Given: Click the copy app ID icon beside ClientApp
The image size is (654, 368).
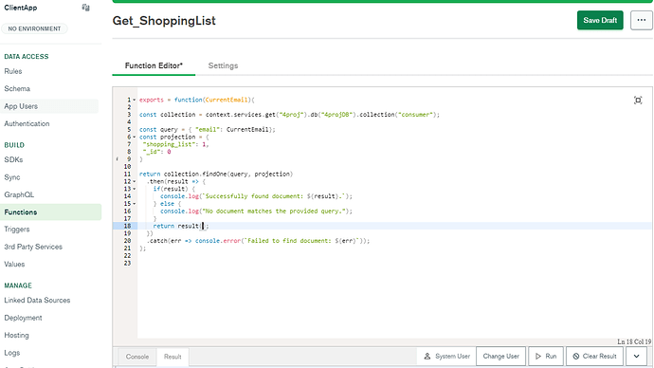Looking at the screenshot, I should point(85,8).
